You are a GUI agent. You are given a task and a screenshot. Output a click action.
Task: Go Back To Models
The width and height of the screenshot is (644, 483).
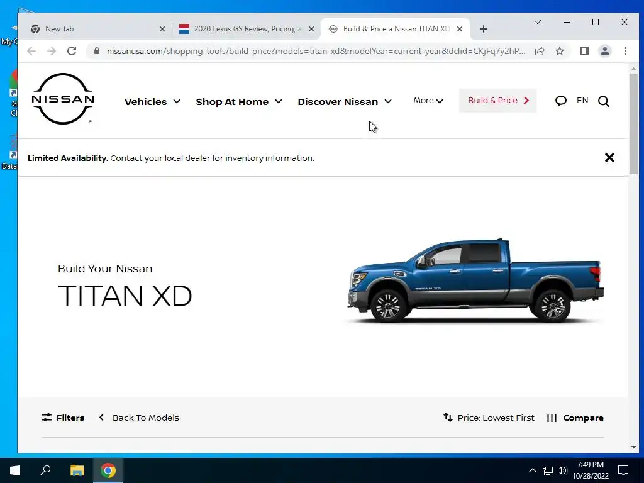click(x=139, y=418)
